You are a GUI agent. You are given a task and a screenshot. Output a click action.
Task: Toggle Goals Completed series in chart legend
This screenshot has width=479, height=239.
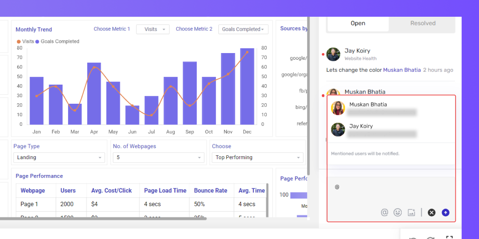(57, 42)
